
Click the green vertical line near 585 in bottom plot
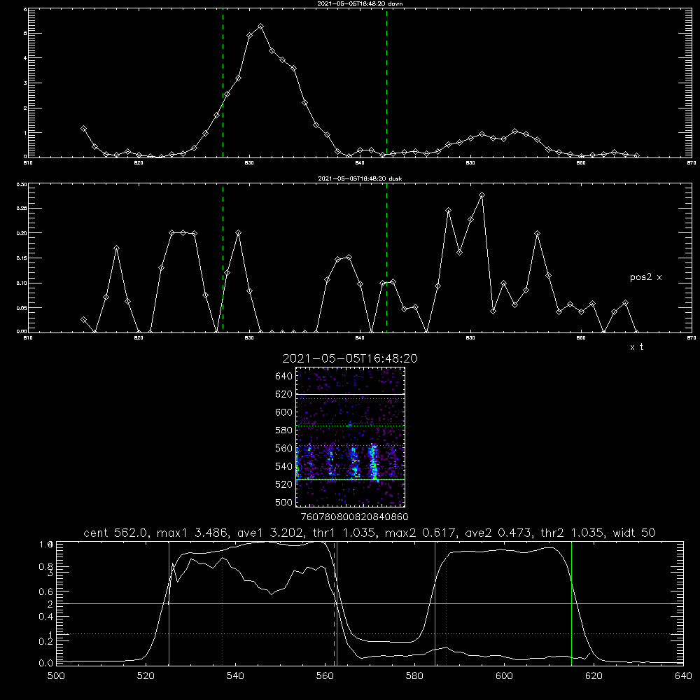point(435,603)
